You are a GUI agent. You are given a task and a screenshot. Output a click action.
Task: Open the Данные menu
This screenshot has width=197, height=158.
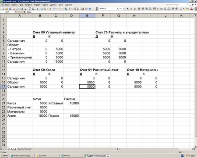point(53,5)
